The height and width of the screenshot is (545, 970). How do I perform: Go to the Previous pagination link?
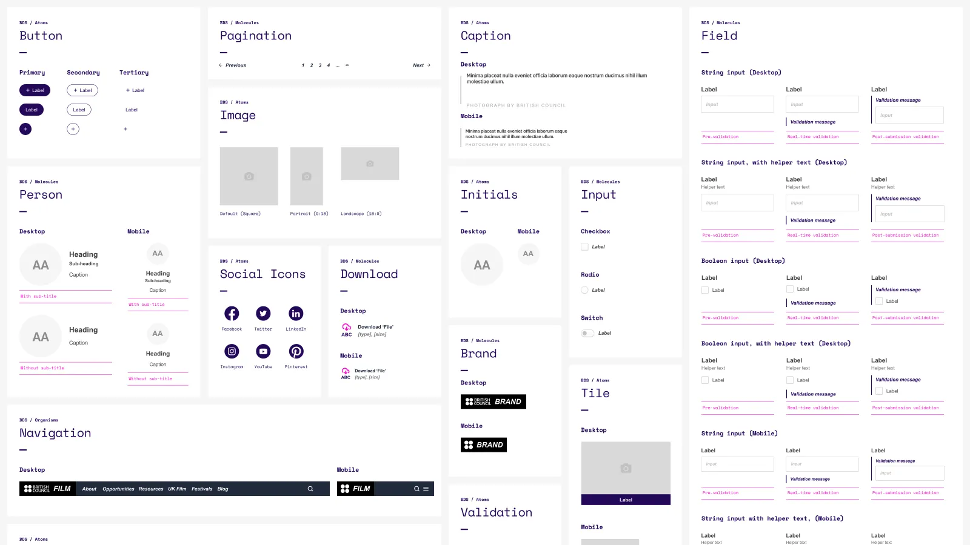click(x=233, y=65)
